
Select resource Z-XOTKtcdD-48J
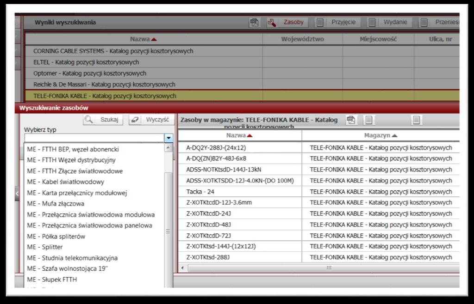click(x=240, y=225)
